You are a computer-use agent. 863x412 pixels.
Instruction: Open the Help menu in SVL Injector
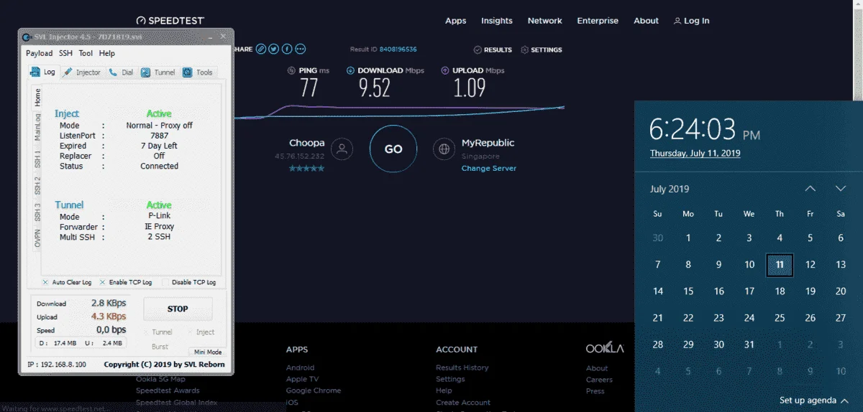click(x=106, y=53)
